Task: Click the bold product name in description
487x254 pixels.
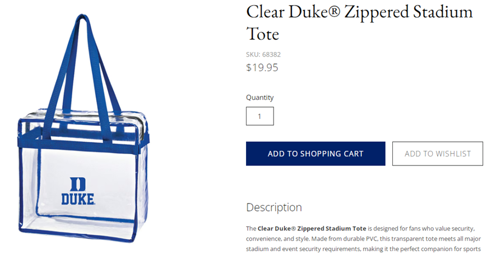Action: 312,229
